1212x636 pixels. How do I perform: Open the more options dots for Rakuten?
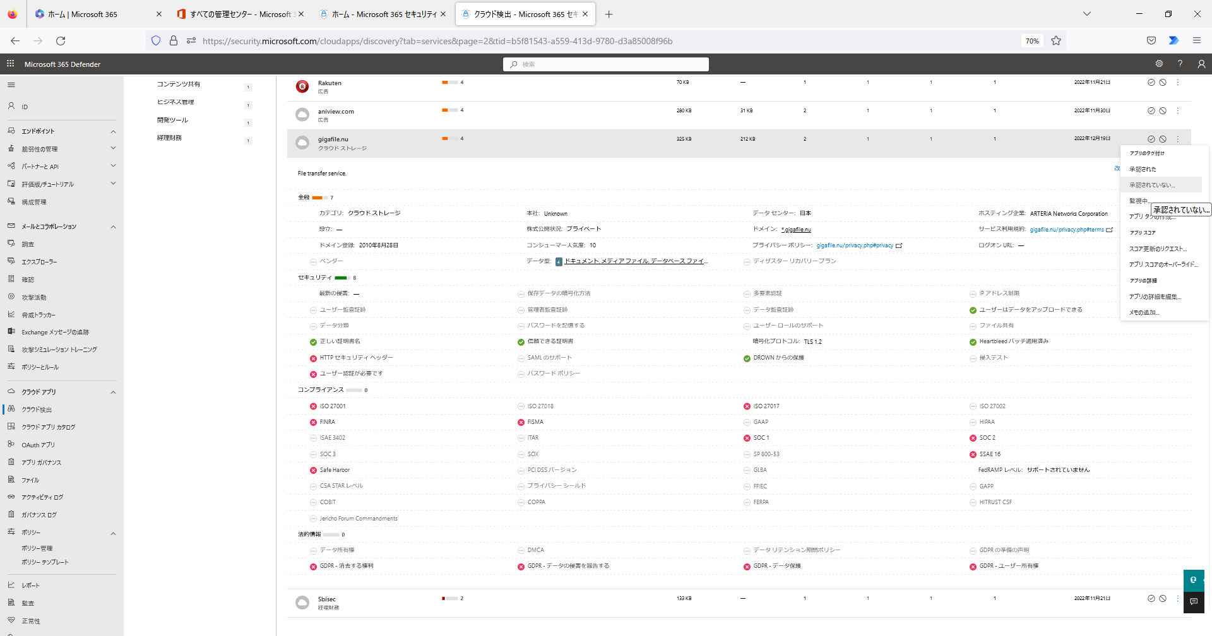1177,82
